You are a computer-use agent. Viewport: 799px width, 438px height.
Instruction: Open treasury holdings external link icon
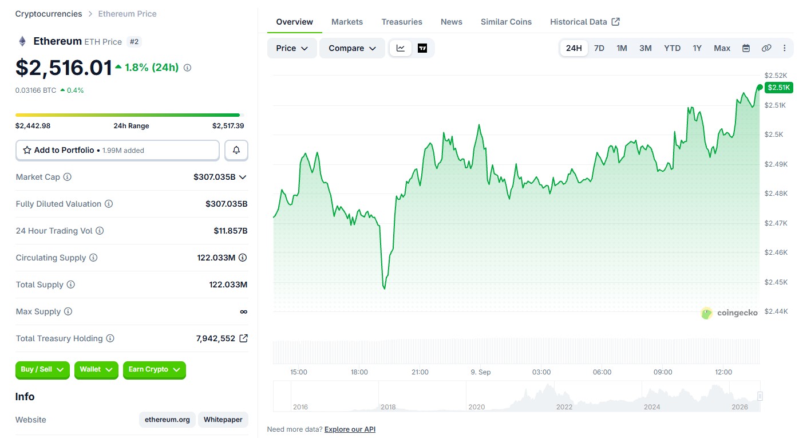[243, 338]
